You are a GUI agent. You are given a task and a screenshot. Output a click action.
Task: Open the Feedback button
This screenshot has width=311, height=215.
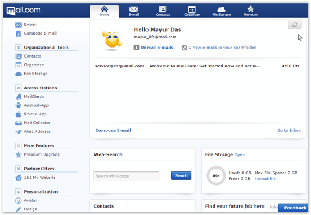click(293, 208)
